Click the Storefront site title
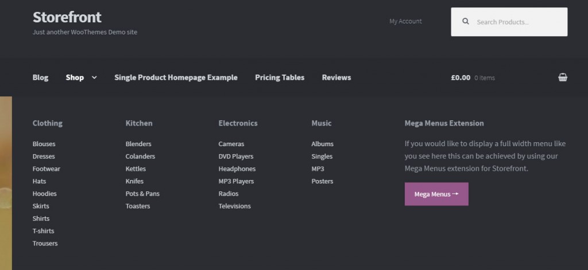The height and width of the screenshot is (270, 588). [67, 17]
